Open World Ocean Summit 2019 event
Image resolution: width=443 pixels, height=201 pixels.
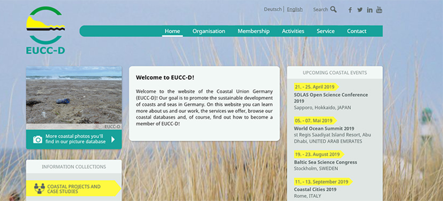pos(324,129)
